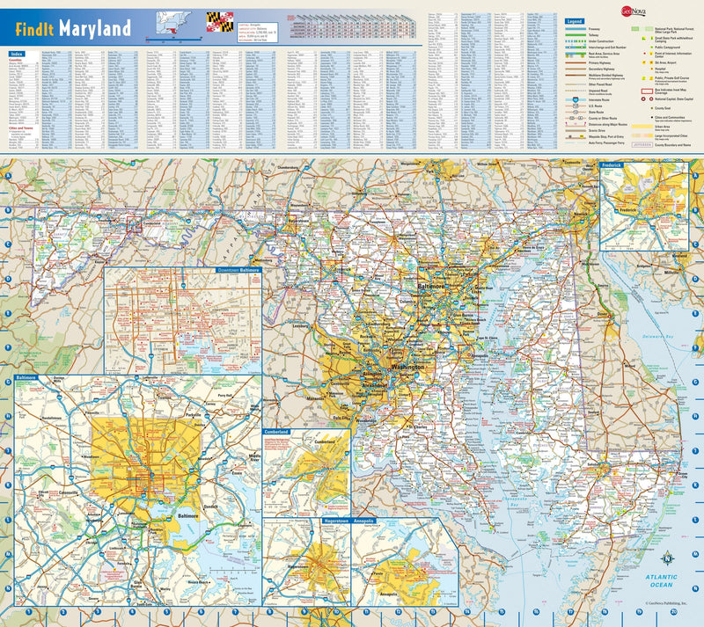The width and height of the screenshot is (704, 627).
Task: Click the Primary Highway line swatch
Action: coord(576,62)
